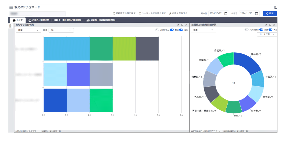
Task: Select the お知らせ開封状況一覧 bottom tab
Action: tap(51, 131)
